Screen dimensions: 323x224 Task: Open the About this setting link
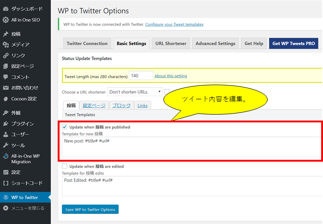(171, 76)
